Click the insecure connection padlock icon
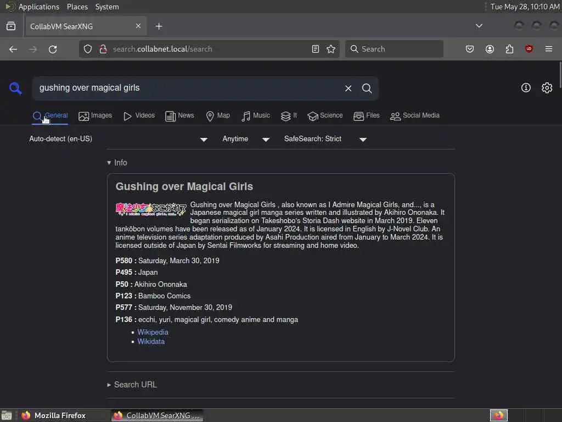 [103, 49]
